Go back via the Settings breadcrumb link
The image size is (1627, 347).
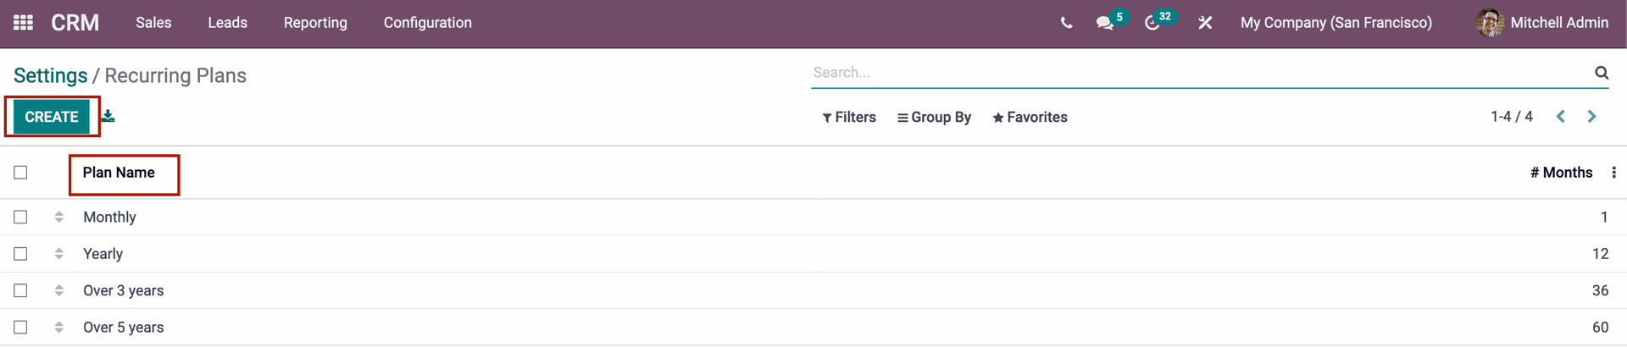pos(51,75)
